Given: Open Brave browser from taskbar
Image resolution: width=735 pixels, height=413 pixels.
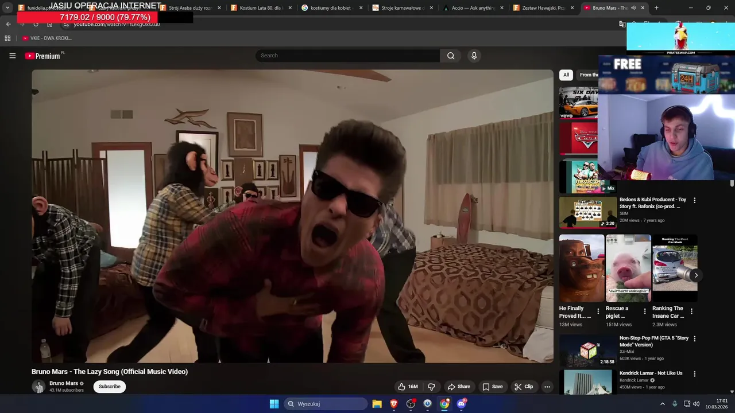Looking at the screenshot, I should (394, 404).
